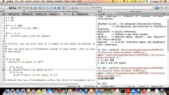The width and height of the screenshot is (169, 95).
Task: Click the Wi-Fi status icon in menu bar
Action: [124, 1]
